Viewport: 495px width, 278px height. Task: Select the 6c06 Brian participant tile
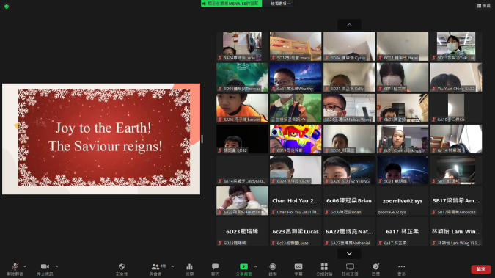coord(349,200)
